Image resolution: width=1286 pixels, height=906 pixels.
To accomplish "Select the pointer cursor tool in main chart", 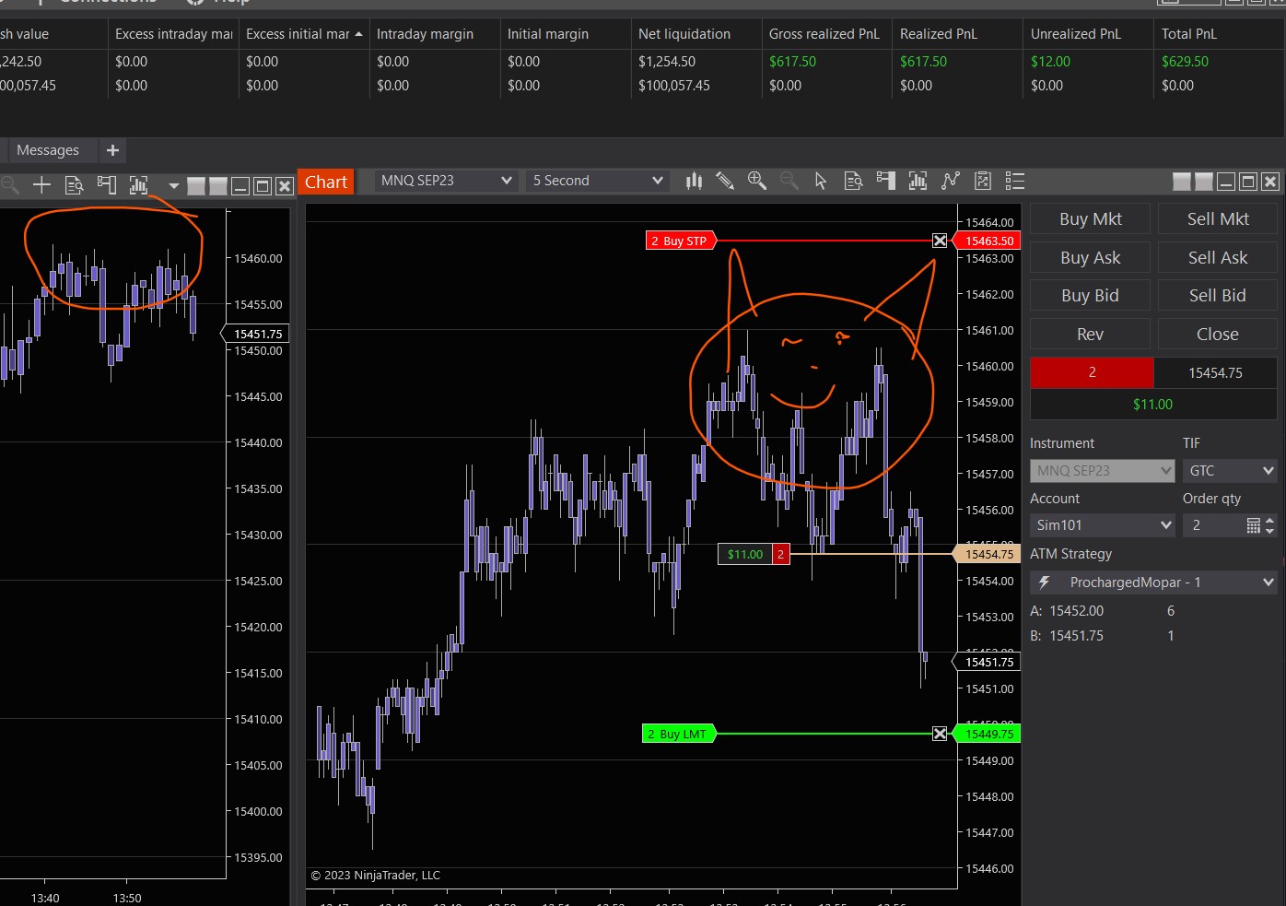I will (x=821, y=181).
